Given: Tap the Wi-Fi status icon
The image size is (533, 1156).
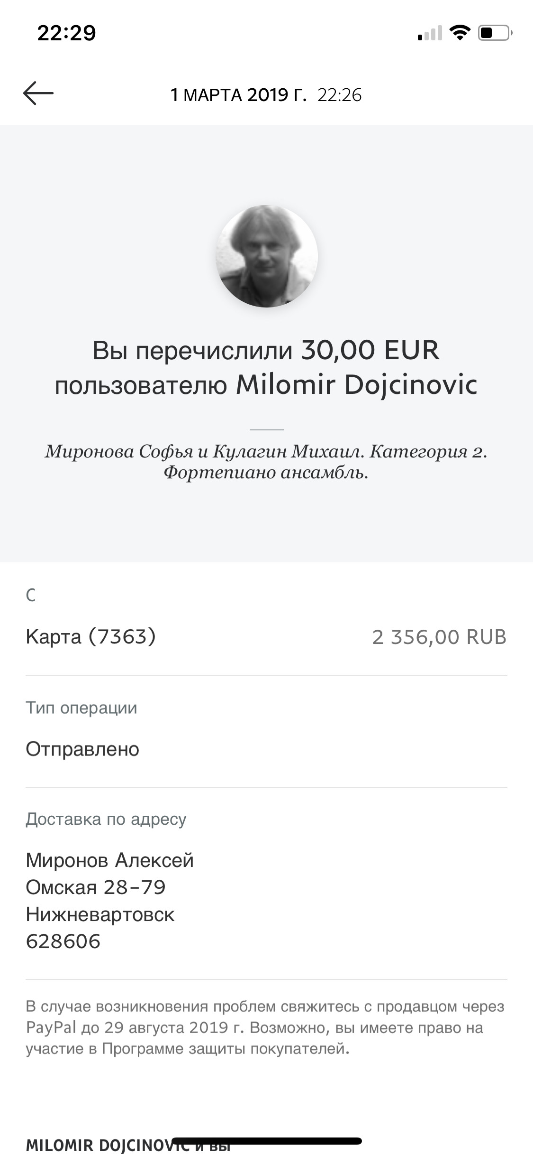Looking at the screenshot, I should point(459,33).
